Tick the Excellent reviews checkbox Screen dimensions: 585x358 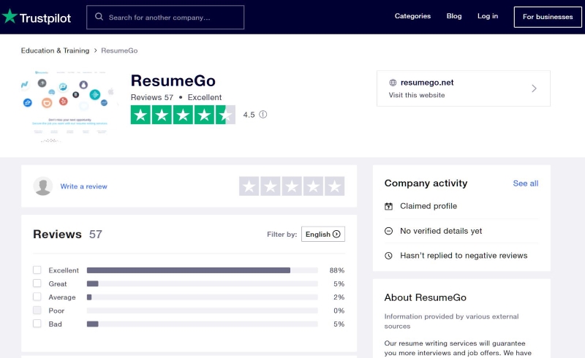[37, 270]
